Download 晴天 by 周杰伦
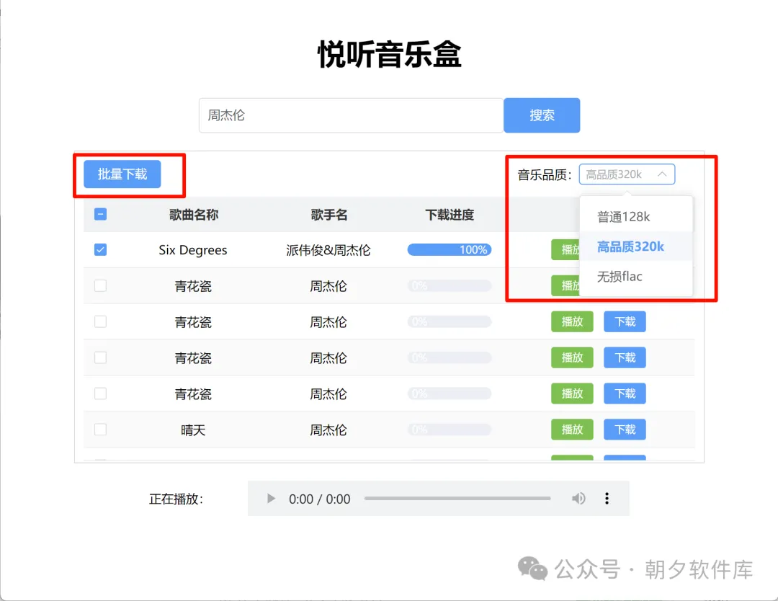 coord(625,429)
